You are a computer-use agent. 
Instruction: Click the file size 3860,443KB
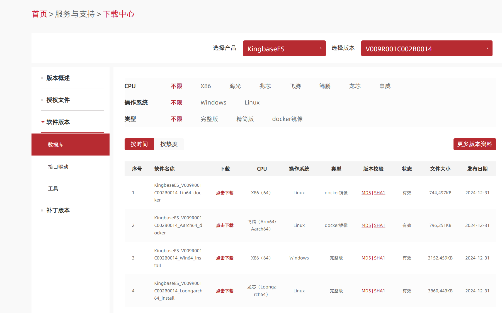pyautogui.click(x=440, y=291)
